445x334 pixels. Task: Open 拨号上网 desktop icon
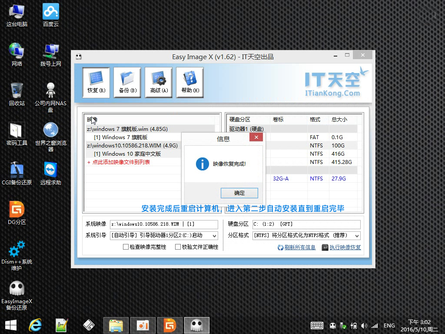pyautogui.click(x=51, y=55)
